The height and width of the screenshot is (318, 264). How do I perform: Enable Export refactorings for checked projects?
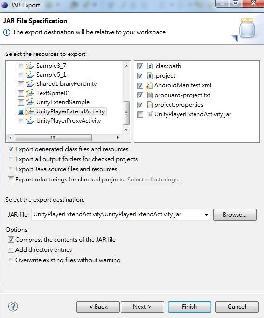pyautogui.click(x=11, y=180)
